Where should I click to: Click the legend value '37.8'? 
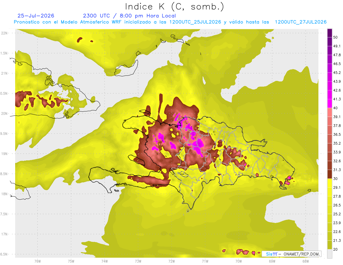337,126
